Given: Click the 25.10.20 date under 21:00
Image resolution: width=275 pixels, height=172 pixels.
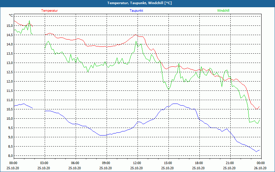Looking at the screenshot, I should (x=229, y=168).
